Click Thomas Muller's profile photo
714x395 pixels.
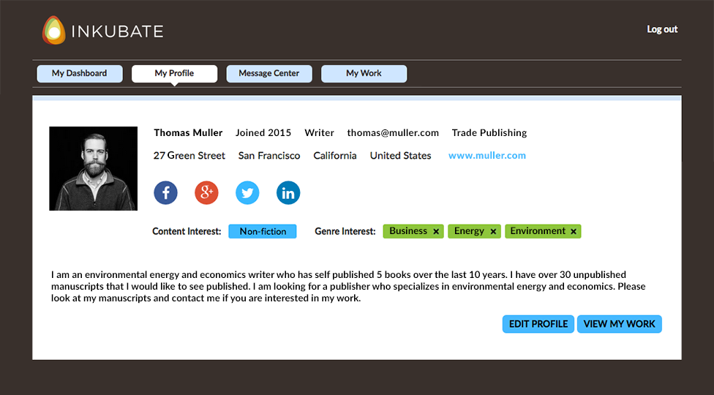pos(94,168)
